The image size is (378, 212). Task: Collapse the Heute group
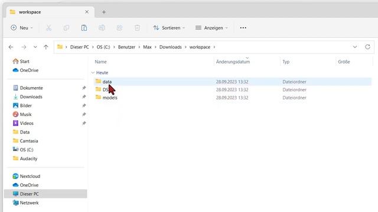pyautogui.click(x=93, y=72)
